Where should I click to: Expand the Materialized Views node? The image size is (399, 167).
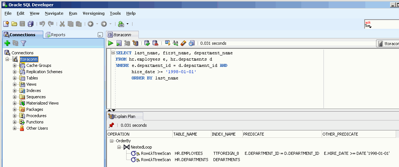(14, 103)
